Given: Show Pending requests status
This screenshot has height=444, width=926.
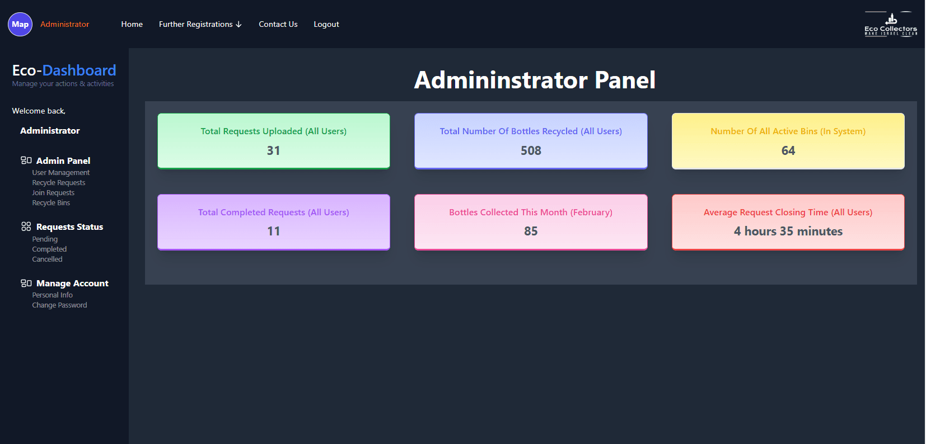Looking at the screenshot, I should (45, 239).
